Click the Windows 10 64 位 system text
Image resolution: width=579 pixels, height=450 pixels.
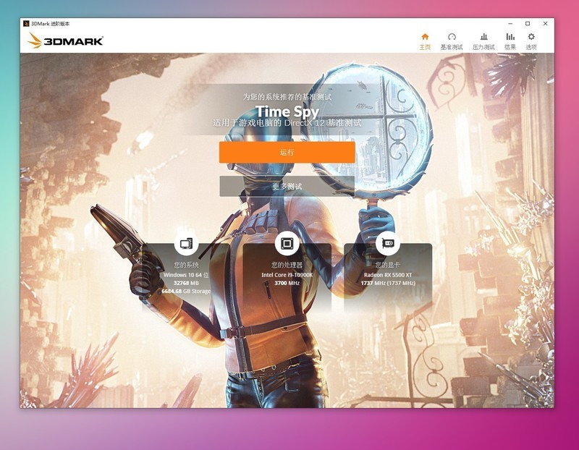[x=186, y=275]
